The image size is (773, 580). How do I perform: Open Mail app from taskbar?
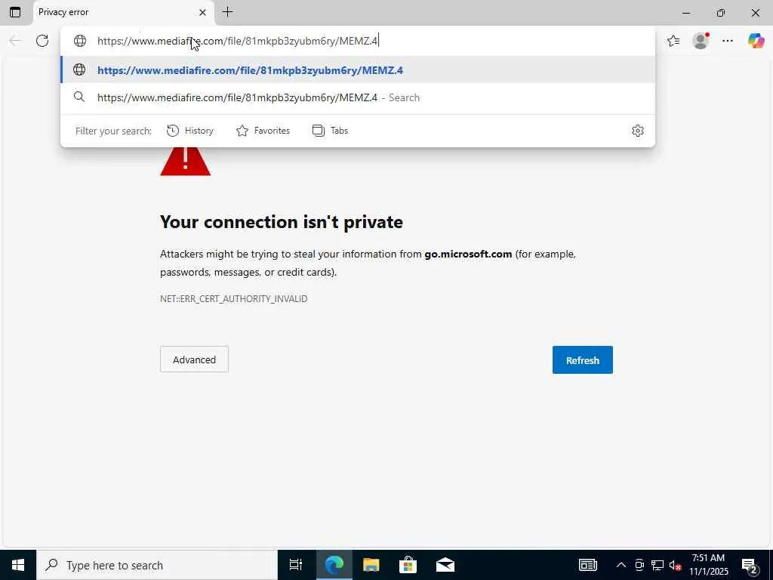(445, 565)
